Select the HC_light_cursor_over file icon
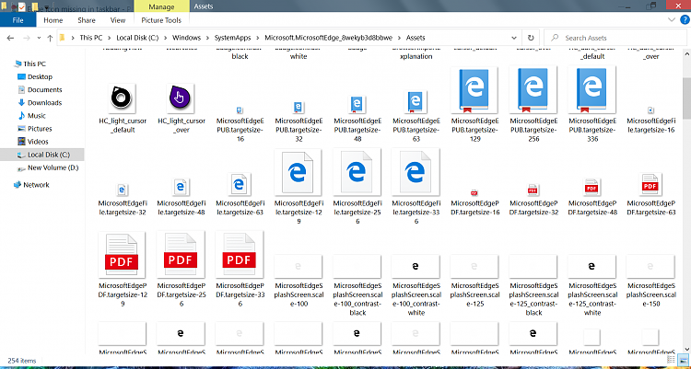Screen dimensions: 691x369 (181, 98)
